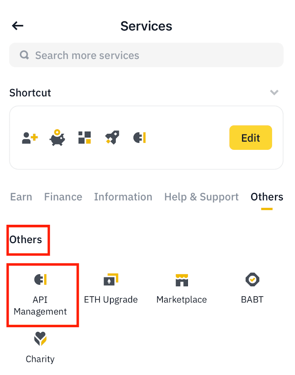
Task: Open ETH Upgrade service
Action: [x=111, y=289]
